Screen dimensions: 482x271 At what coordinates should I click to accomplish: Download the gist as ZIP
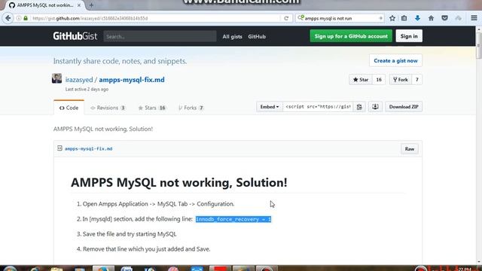[404, 107]
